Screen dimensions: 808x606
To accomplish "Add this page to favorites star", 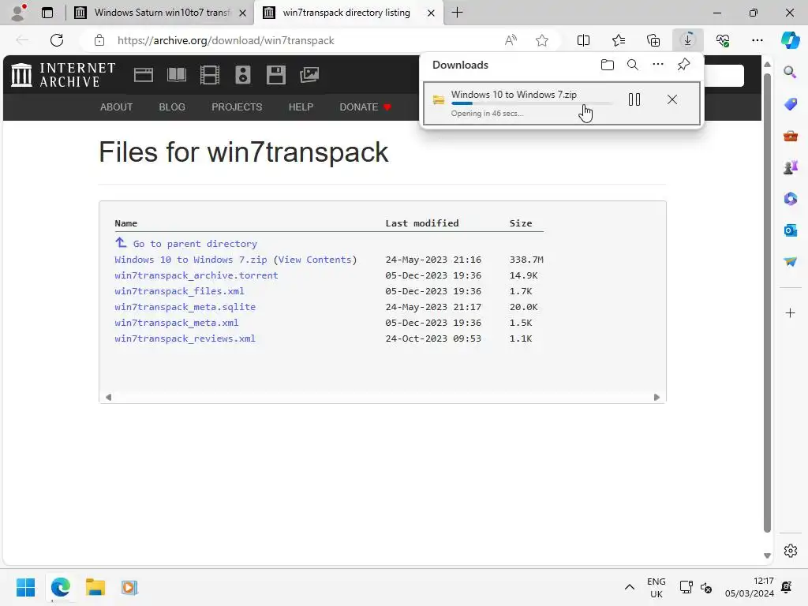I will tap(541, 40).
